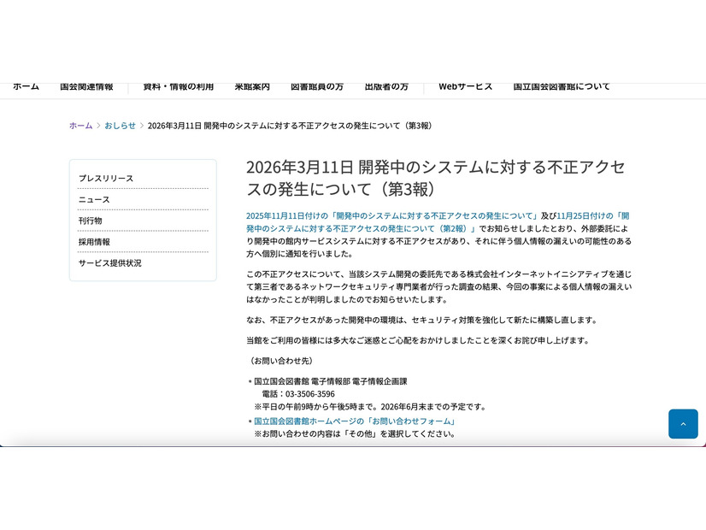Open the おしらせ breadcrumb link
Viewport: 706px width, 530px height.
[119, 125]
